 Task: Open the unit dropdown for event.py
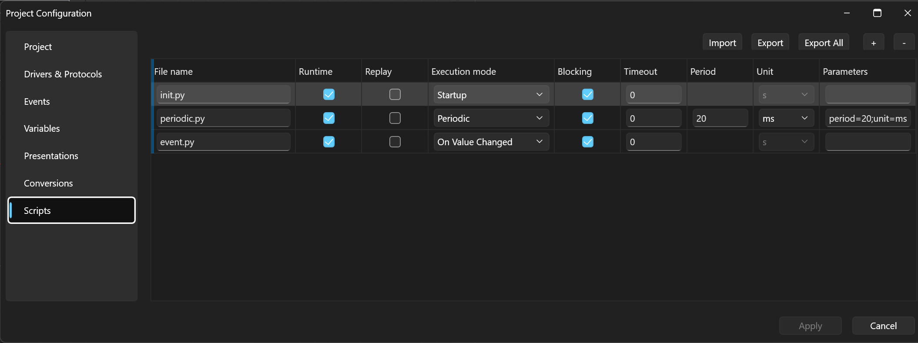click(x=786, y=142)
